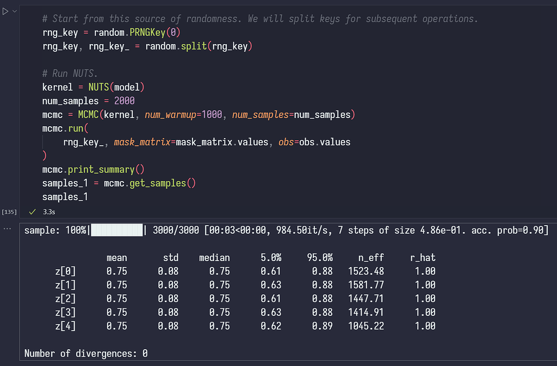Click the green success checkmark icon
Image resolution: width=557 pixels, height=366 pixels.
click(x=33, y=212)
